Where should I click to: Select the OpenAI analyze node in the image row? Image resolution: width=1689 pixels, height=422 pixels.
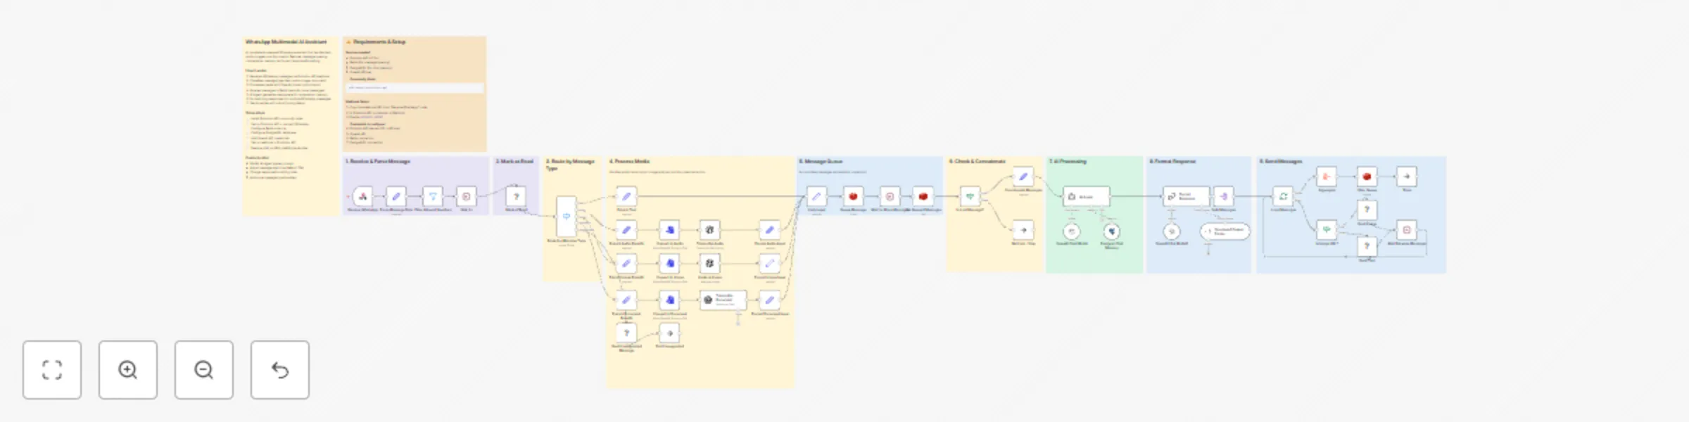point(709,264)
